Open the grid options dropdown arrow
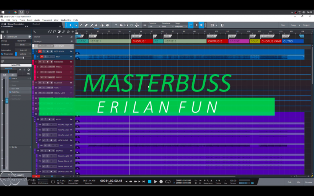The width and height of the screenshot is (314, 196). (x=216, y=25)
